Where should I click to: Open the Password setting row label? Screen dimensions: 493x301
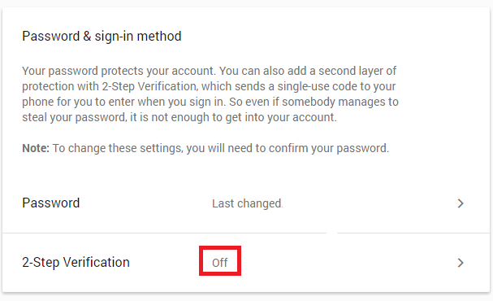[51, 203]
